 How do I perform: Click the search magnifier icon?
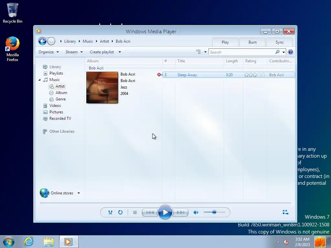coord(277,52)
